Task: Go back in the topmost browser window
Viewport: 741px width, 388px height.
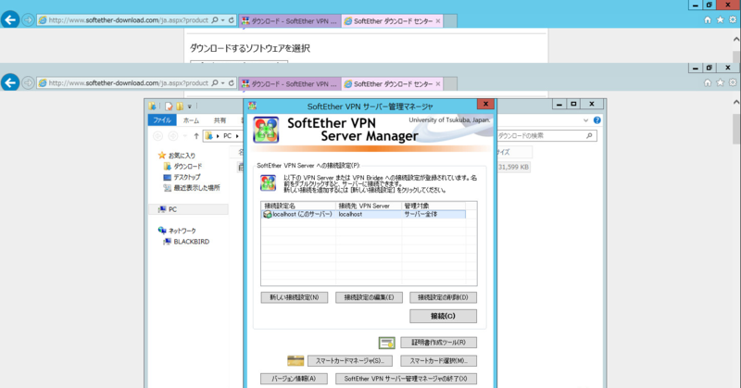Action: (10, 19)
